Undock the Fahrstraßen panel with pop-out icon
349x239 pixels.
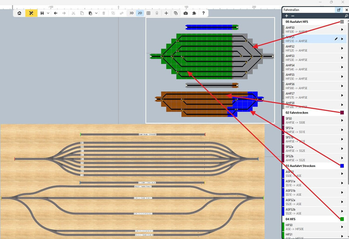(x=339, y=10)
